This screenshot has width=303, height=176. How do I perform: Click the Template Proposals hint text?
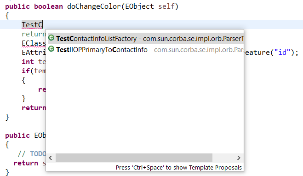point(179,168)
